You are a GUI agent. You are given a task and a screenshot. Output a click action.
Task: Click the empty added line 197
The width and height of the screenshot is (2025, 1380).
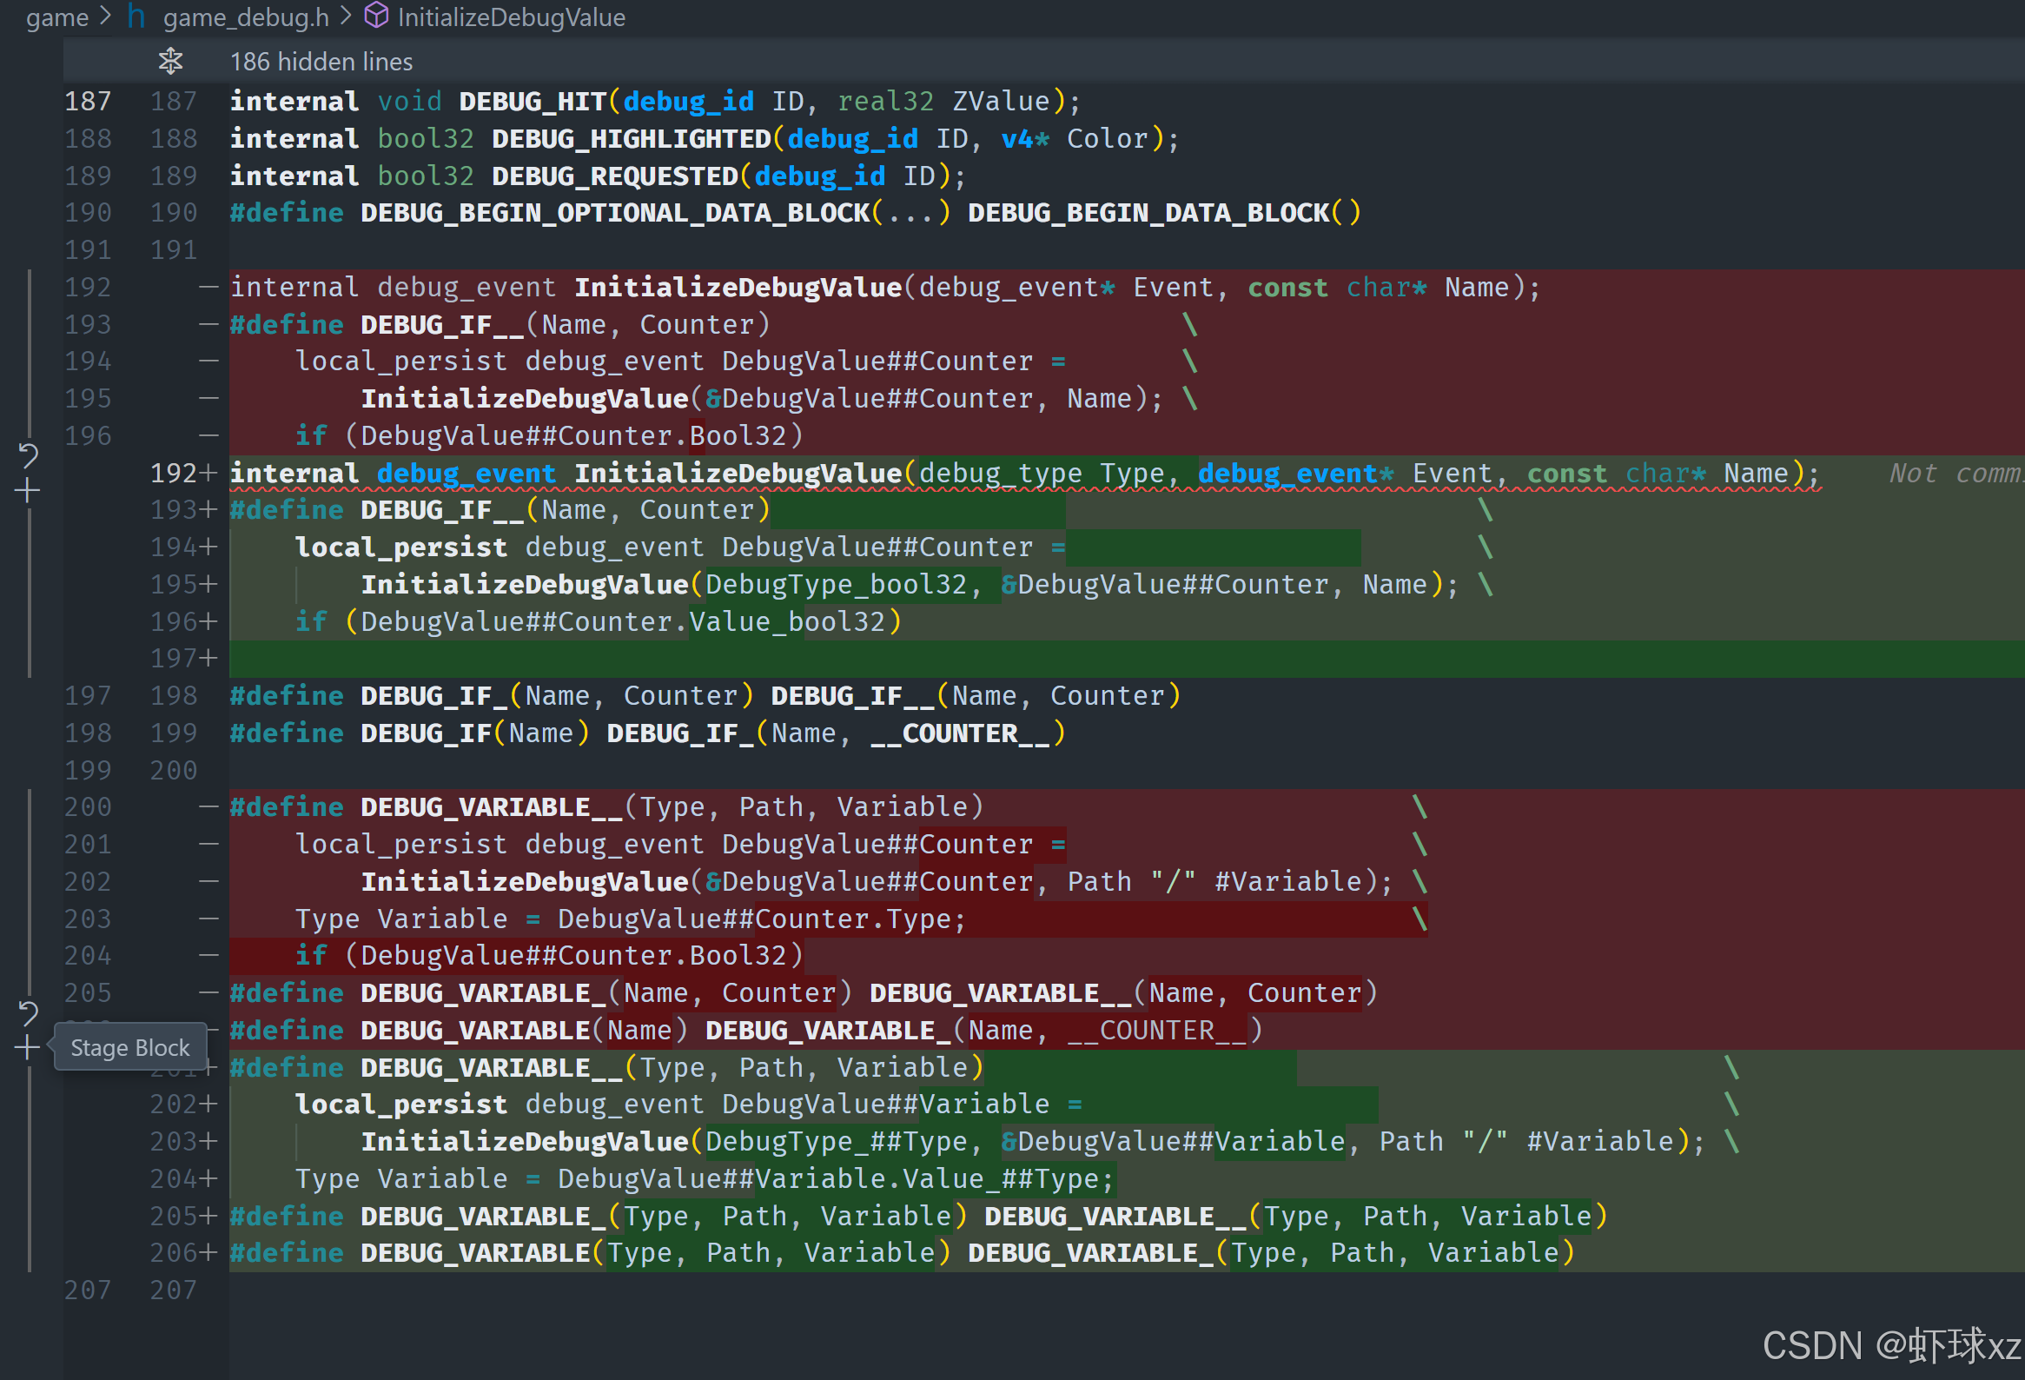tap(1046, 659)
